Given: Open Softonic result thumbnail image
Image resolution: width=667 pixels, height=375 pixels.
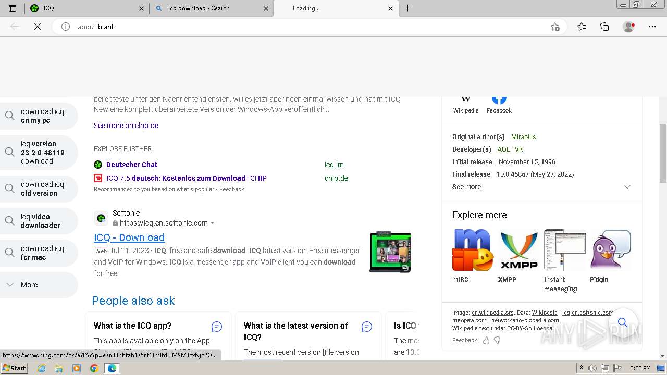Looking at the screenshot, I should coord(390,252).
